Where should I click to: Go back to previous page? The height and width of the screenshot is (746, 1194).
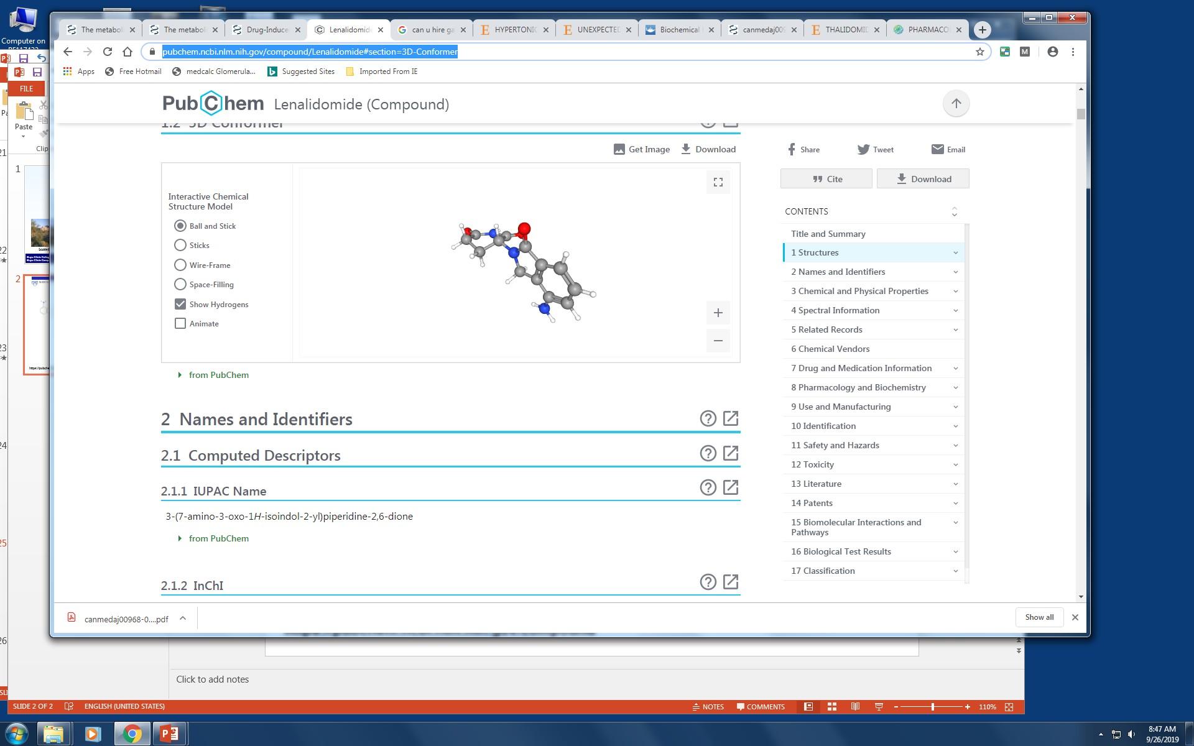pos(68,52)
